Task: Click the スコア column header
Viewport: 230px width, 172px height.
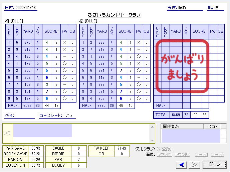Action: (213, 127)
